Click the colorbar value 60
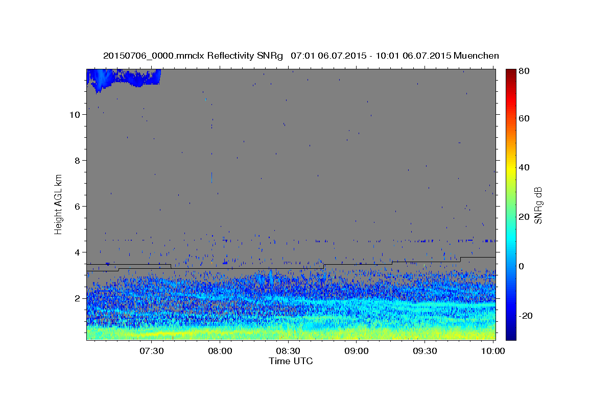The height and width of the screenshot is (408, 613). [x=525, y=118]
